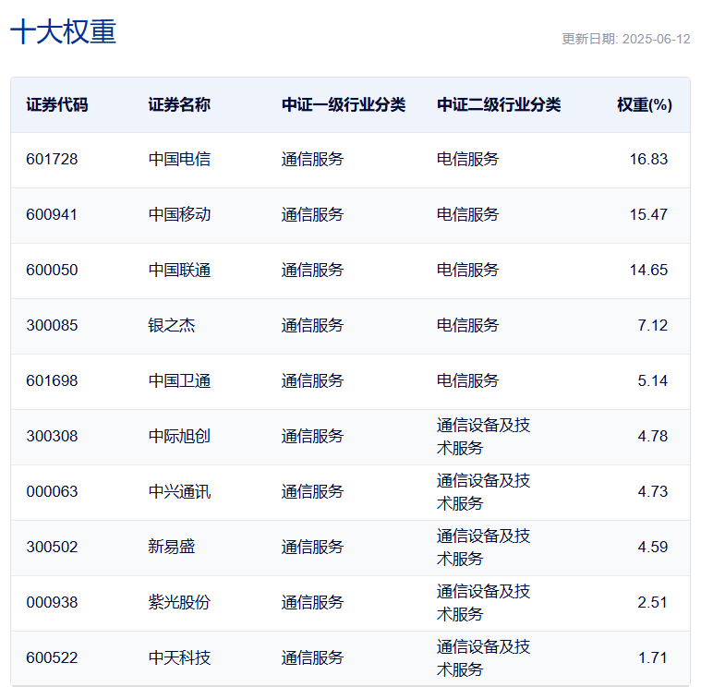Click the 紫光股份 security name
Viewport: 701px width, 699px height.
(x=179, y=602)
